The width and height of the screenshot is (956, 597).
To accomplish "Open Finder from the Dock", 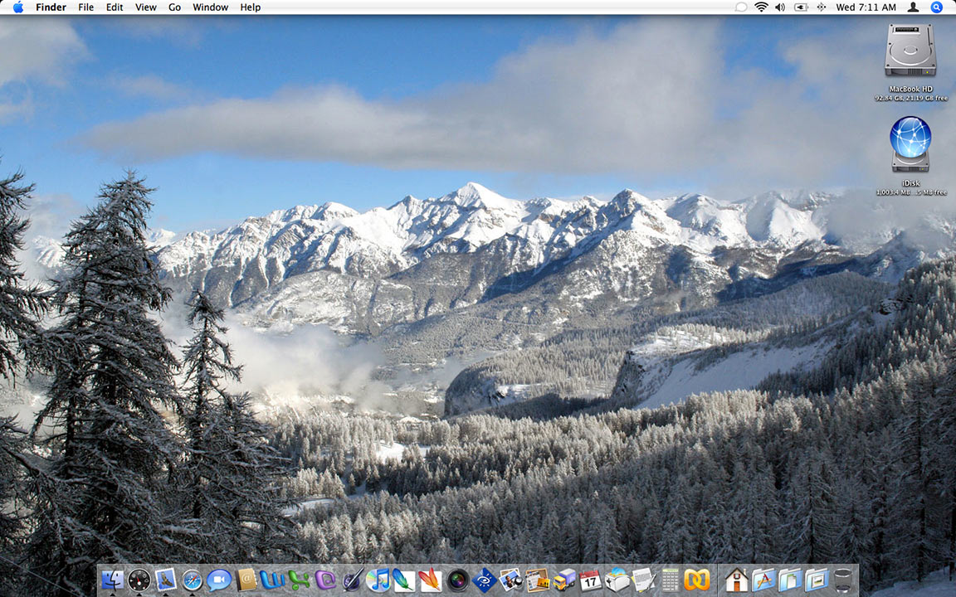I will click(113, 580).
